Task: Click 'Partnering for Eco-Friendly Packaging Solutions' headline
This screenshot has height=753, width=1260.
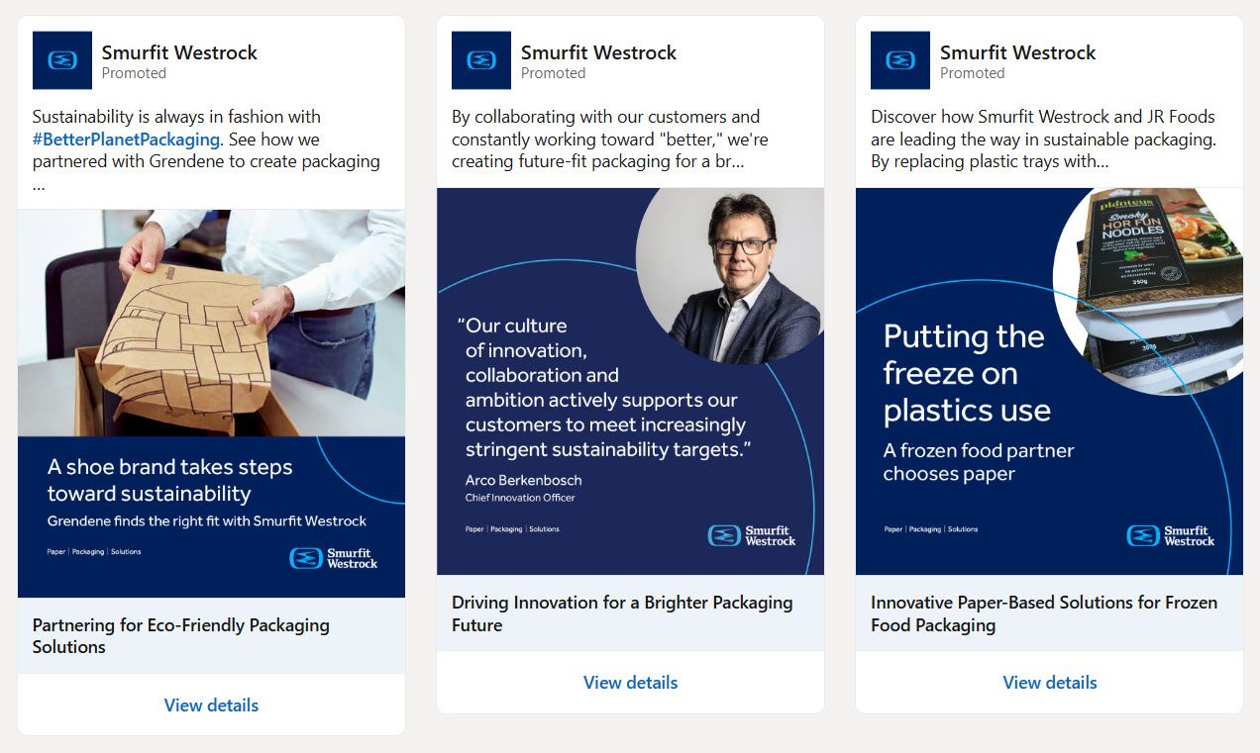Action: pos(180,636)
